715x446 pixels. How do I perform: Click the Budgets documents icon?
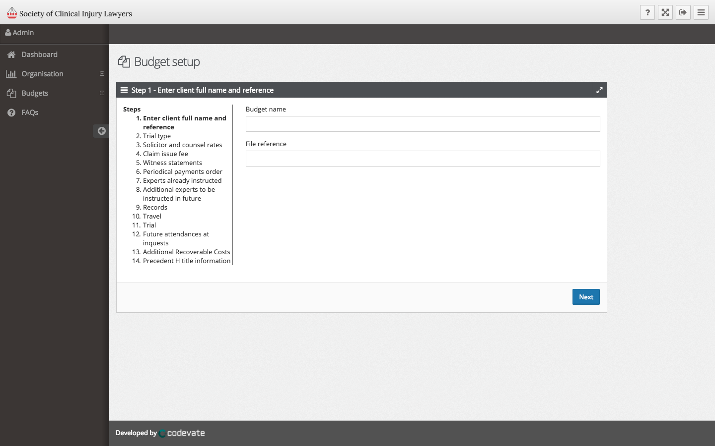click(x=11, y=93)
